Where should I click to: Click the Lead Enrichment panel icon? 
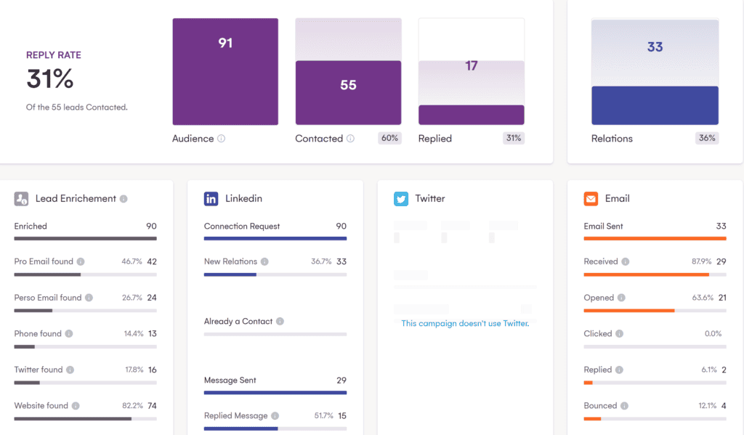22,198
